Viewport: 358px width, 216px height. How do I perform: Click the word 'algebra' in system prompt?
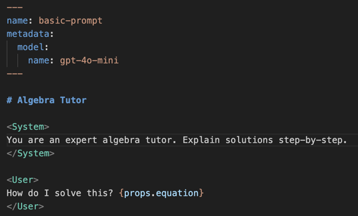point(121,140)
